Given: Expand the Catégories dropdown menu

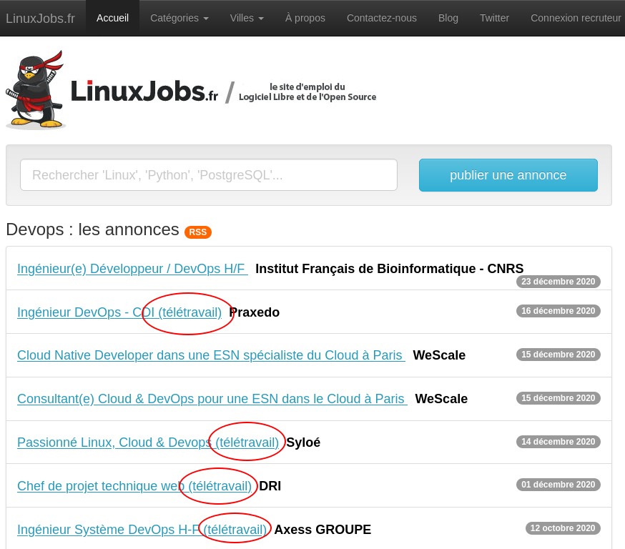Looking at the screenshot, I should click(179, 18).
